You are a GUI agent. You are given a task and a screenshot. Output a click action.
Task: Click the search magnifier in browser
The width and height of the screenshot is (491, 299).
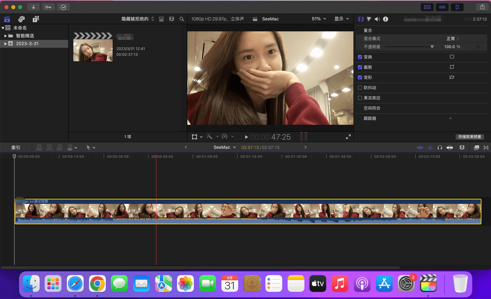(182, 19)
